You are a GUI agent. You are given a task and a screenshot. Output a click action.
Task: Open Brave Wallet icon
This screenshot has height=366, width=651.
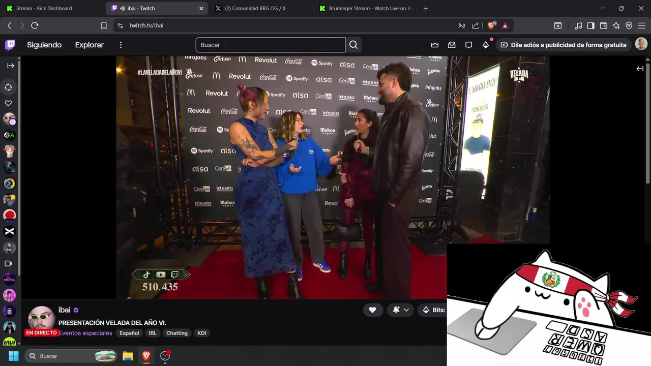[604, 25]
